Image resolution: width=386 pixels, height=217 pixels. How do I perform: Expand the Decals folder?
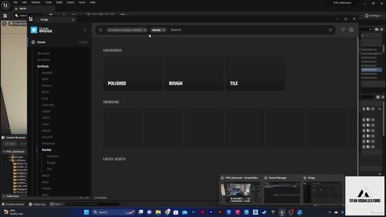click(x=10, y=157)
